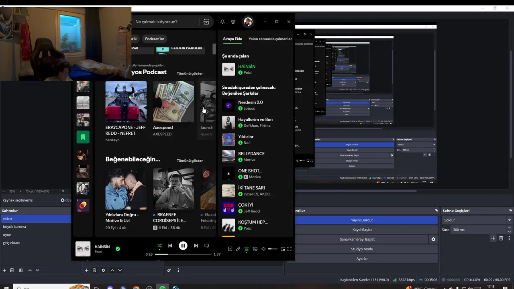Viewport: 514px width, 289px height.
Task: Switch to Yakın zamanda çalınanlar tab
Action: click(x=270, y=39)
